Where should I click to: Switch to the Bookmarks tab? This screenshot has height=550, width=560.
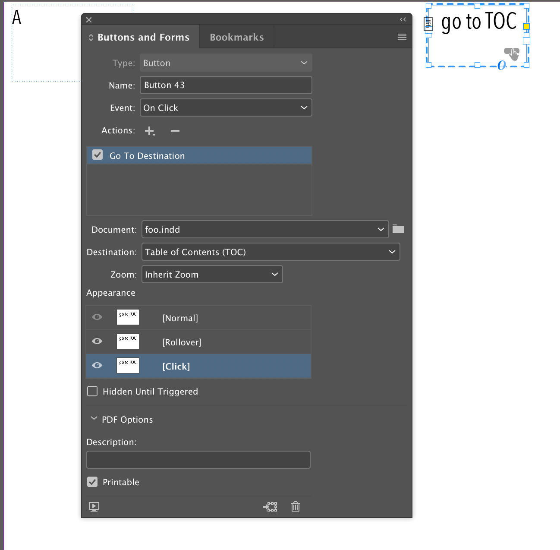[x=237, y=37]
